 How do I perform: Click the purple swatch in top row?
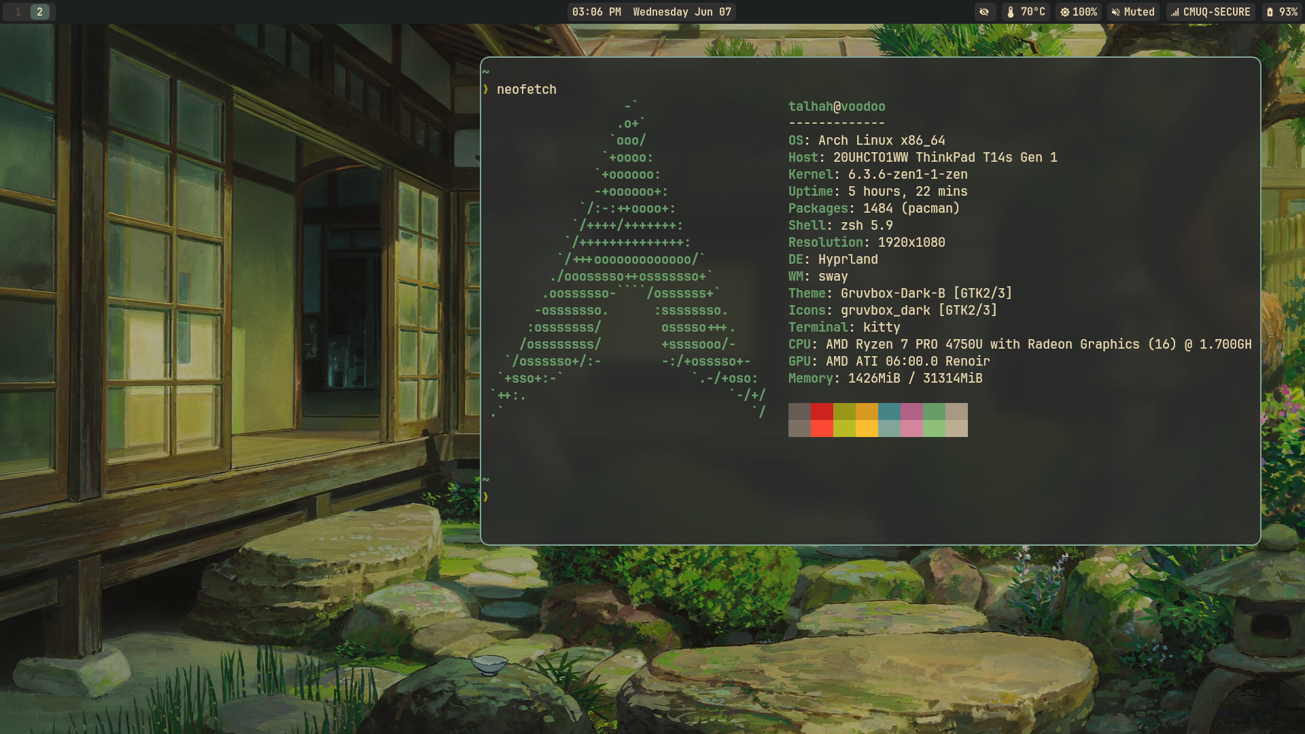click(x=911, y=411)
